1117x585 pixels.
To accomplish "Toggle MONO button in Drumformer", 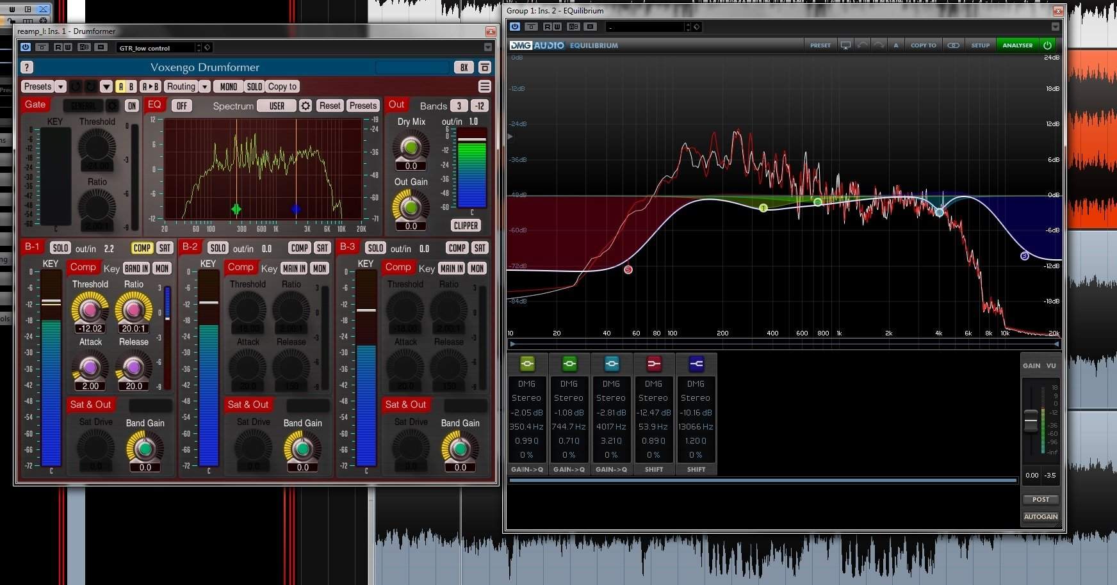I will (x=229, y=86).
